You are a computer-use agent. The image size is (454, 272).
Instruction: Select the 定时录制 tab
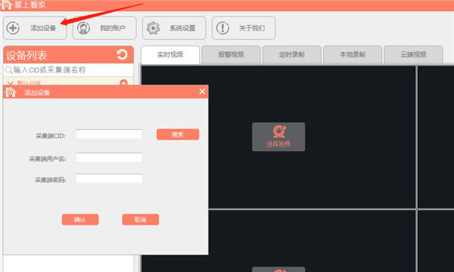coord(291,54)
